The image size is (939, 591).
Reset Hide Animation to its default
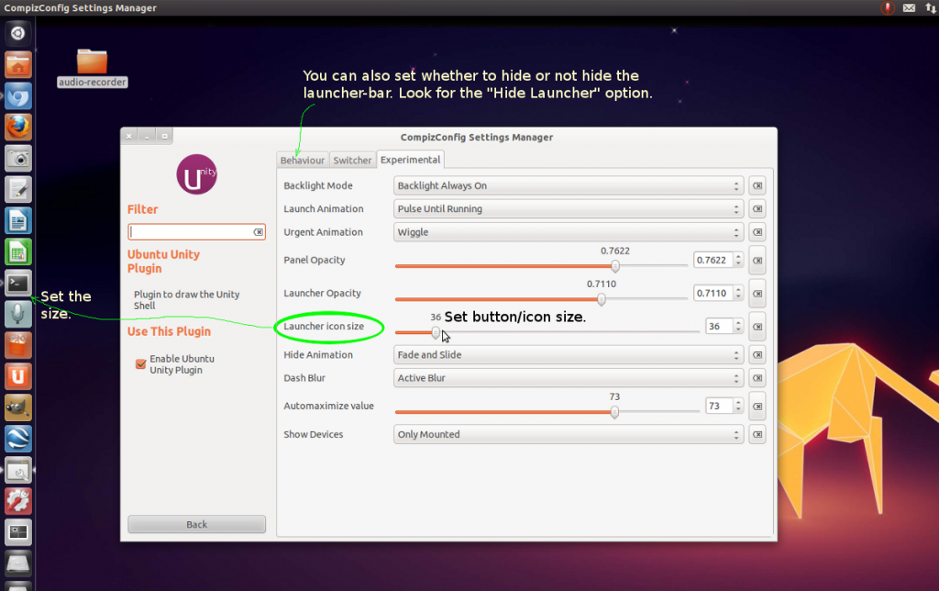(x=757, y=355)
